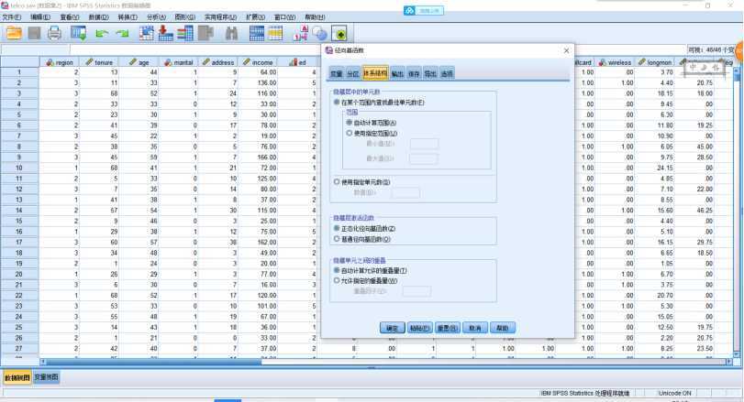Select 在某个范围内查找最佳单元数 radio option
This screenshot has width=744, height=402.
[337, 103]
